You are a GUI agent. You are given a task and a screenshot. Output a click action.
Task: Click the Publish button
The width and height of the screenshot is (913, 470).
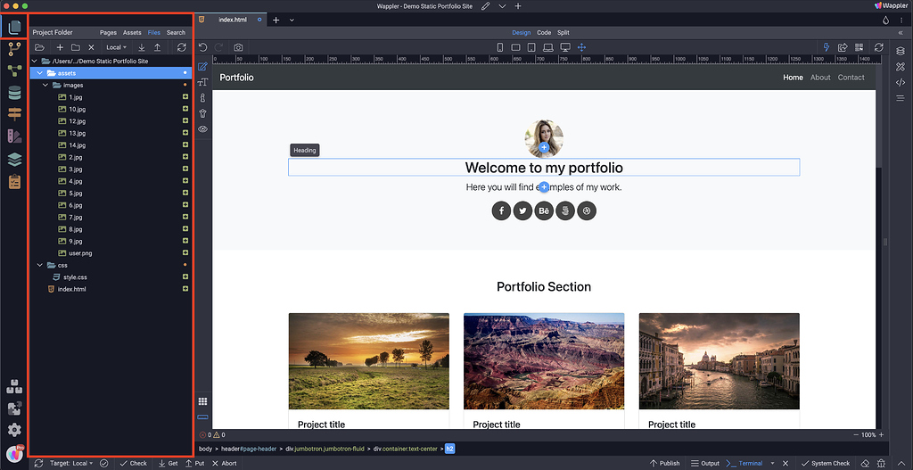pos(664,464)
